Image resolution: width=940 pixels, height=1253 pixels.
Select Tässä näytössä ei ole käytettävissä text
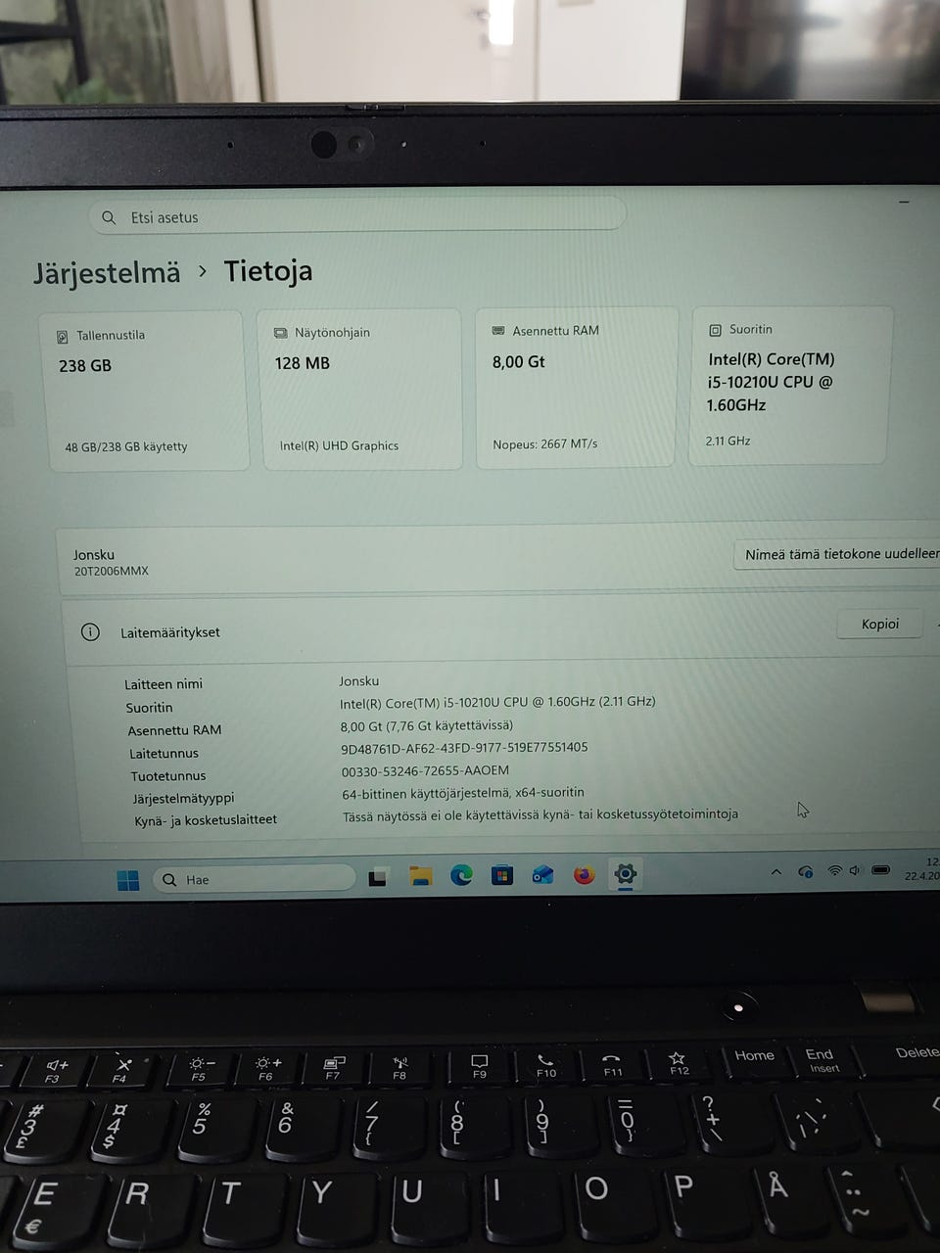click(540, 814)
